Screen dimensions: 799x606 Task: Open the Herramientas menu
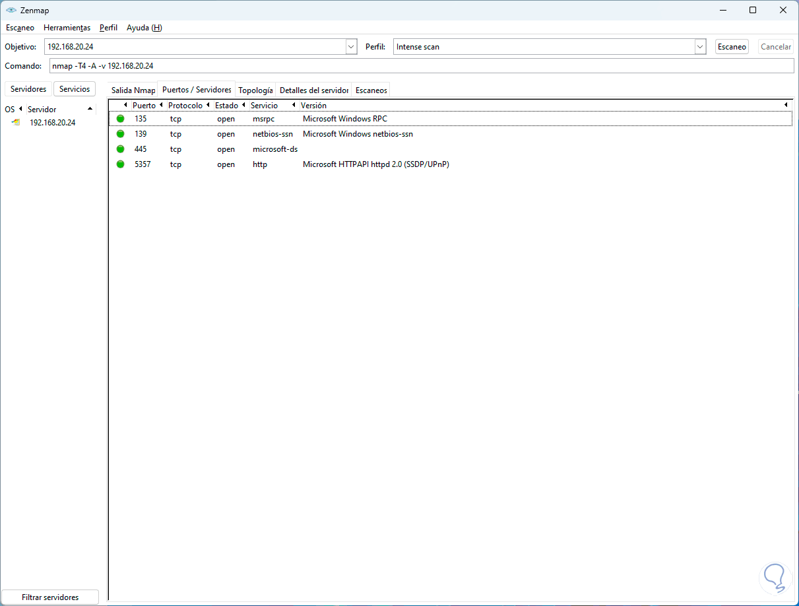coord(67,28)
